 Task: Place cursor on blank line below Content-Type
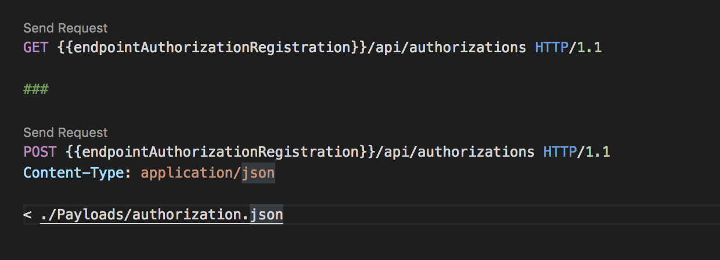pos(372,194)
